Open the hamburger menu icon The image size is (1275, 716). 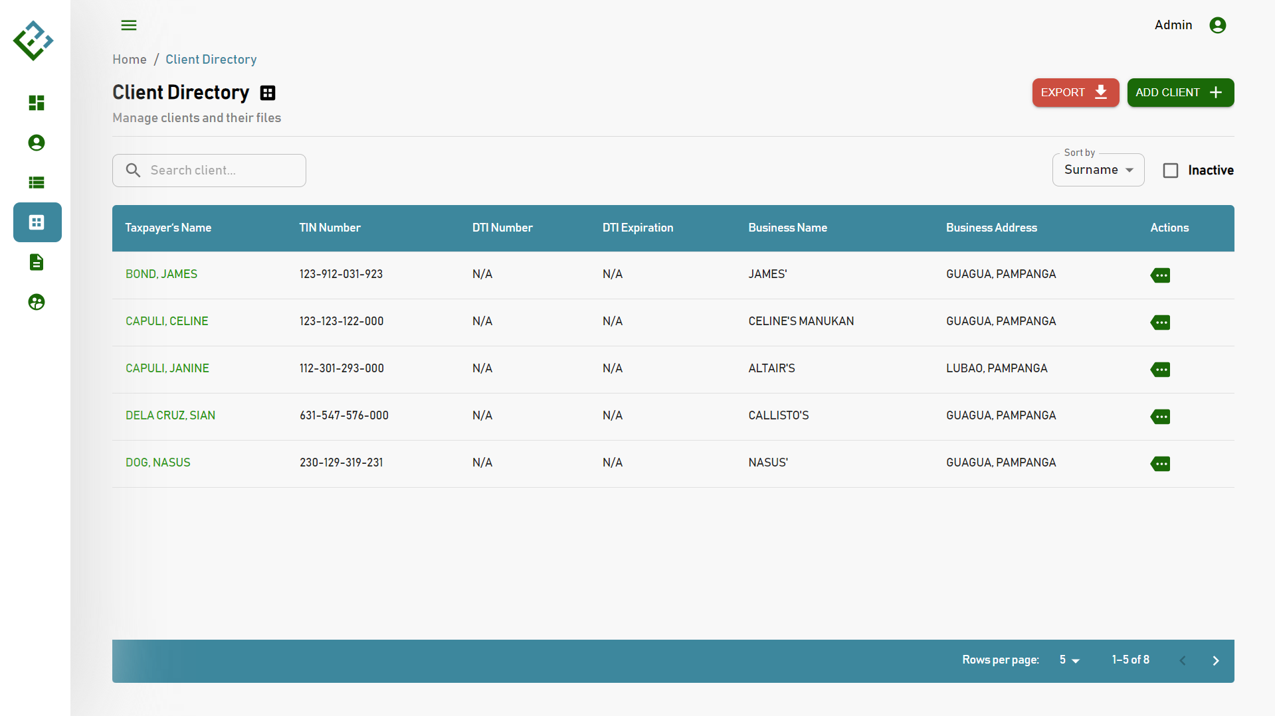pyautogui.click(x=129, y=25)
